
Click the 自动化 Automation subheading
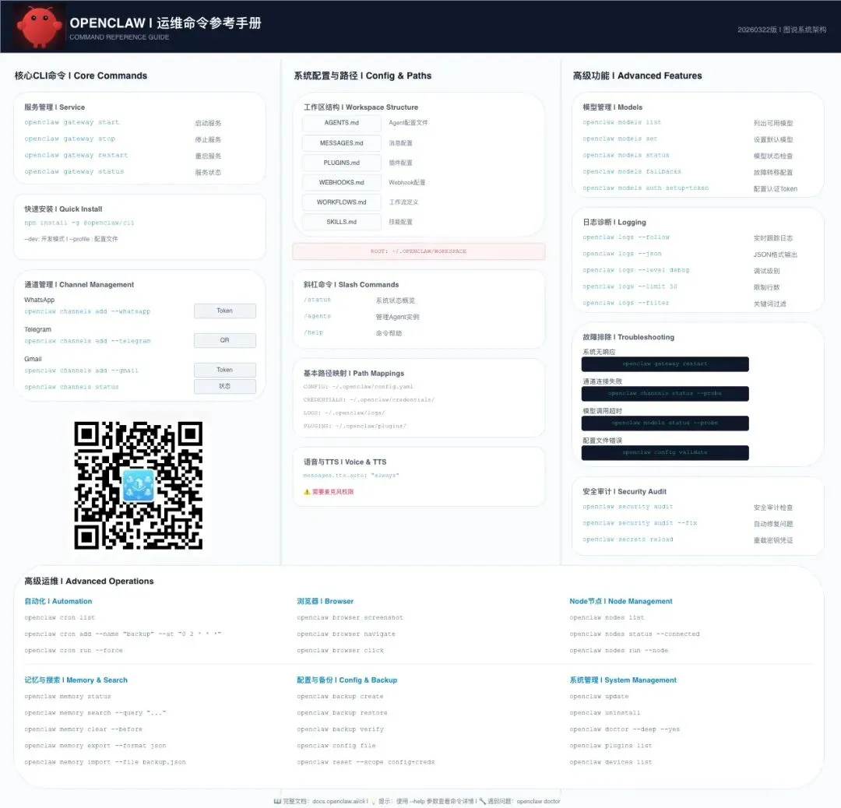[x=58, y=602]
